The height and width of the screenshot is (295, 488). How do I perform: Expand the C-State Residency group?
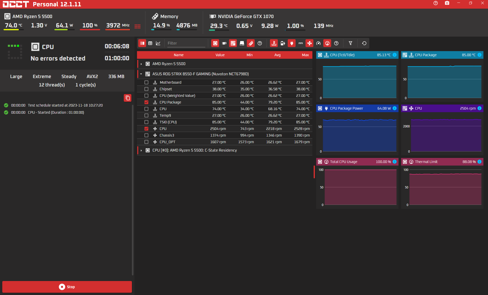(x=141, y=150)
